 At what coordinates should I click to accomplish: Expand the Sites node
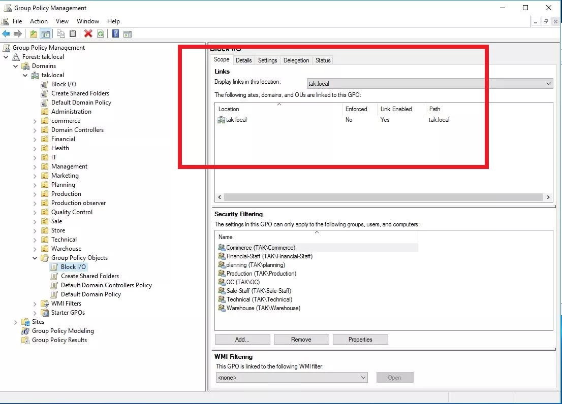[15, 322]
